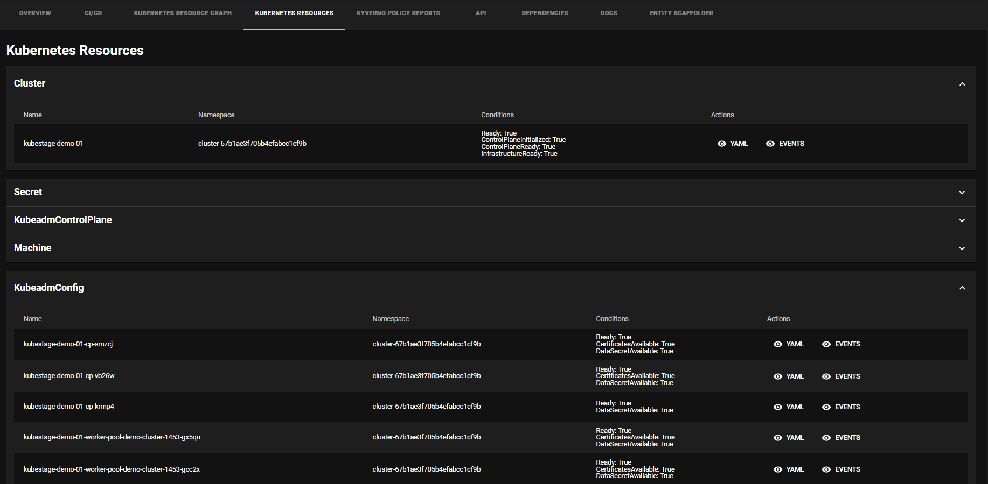Collapse the KubeadmConfig section chevron
Image resolution: width=988 pixels, height=484 pixels.
962,288
